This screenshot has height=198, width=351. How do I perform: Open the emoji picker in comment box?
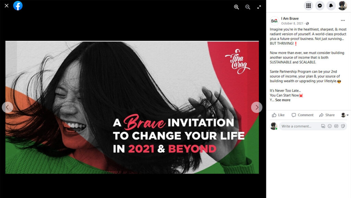(x=329, y=126)
